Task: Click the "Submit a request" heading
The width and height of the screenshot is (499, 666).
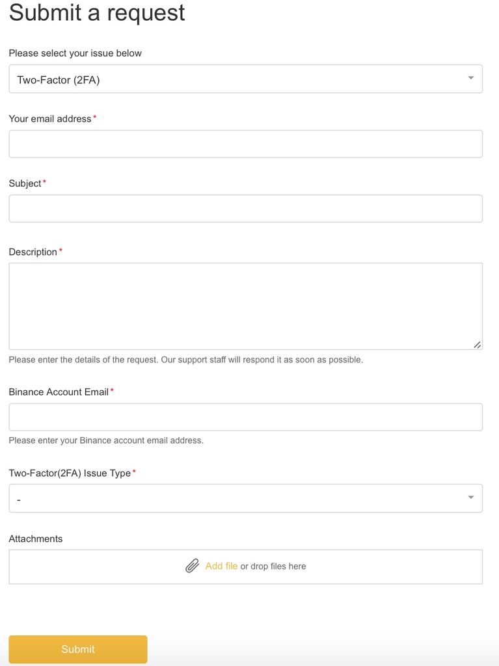Action: 97,13
